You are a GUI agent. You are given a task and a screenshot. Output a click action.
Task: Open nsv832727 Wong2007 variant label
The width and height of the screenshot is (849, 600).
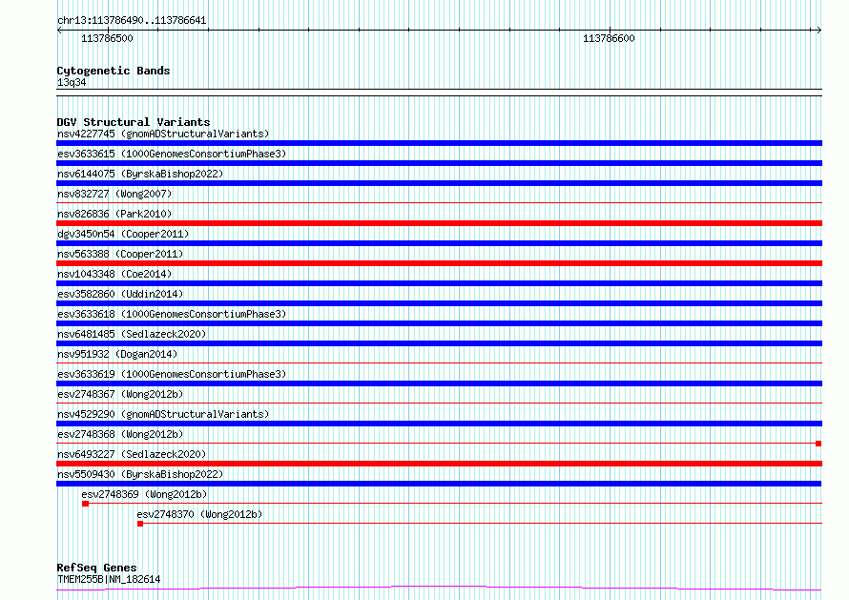[114, 194]
